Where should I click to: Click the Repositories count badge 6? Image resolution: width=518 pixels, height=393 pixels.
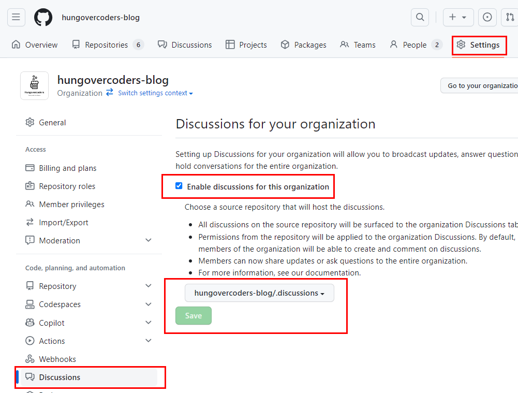138,45
